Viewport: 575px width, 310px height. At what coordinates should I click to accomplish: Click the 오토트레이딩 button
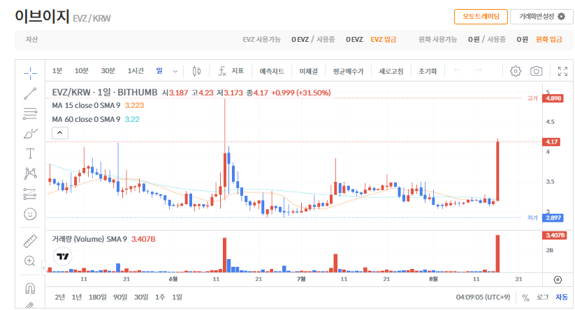[481, 17]
